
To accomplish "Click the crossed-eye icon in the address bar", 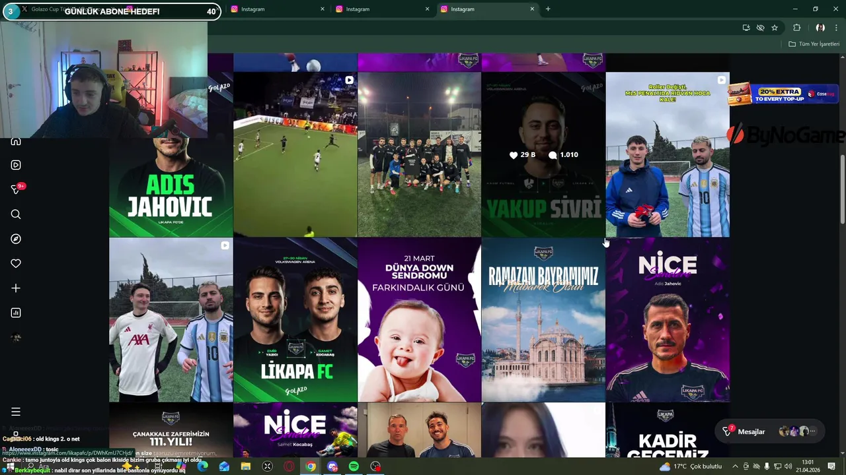I will point(760,28).
